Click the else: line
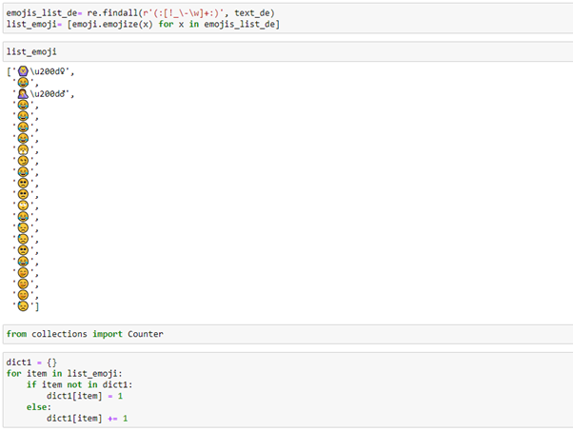The image size is (573, 431). click(39, 407)
